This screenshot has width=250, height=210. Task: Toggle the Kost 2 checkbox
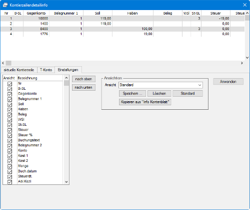(x=10, y=161)
